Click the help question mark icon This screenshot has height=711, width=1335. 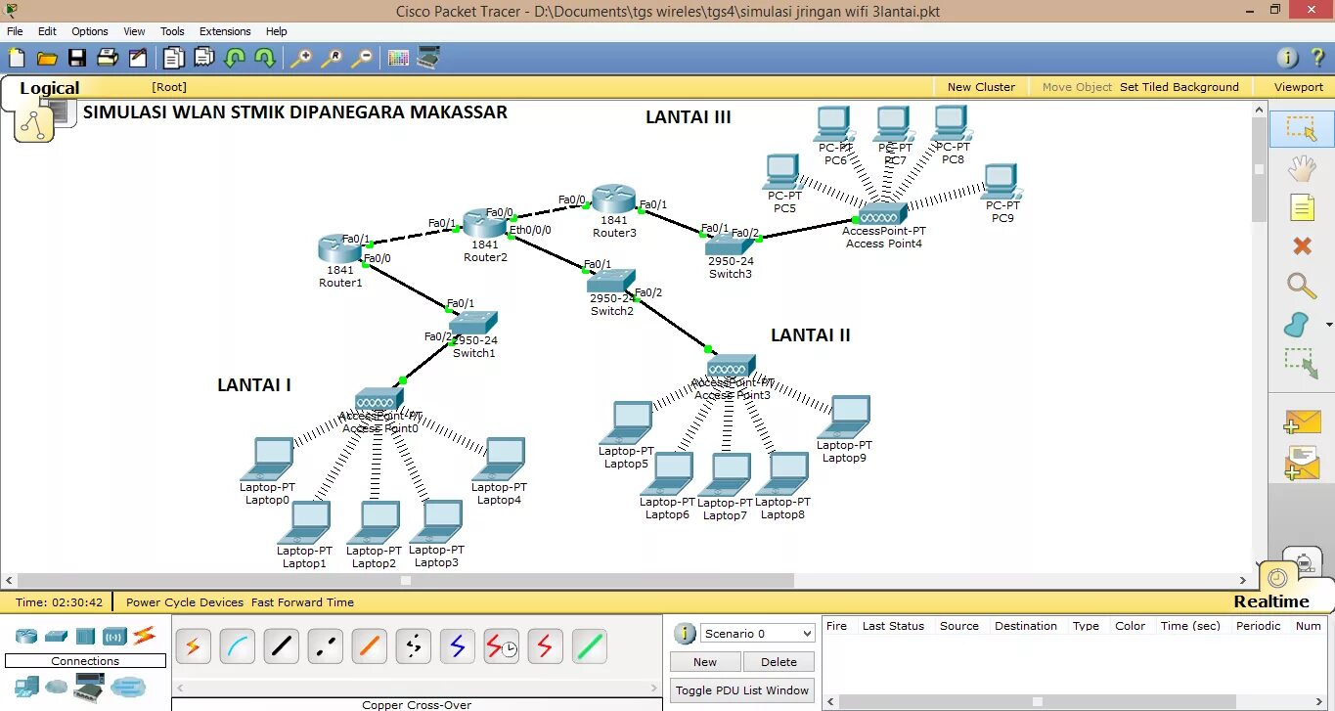pos(1316,58)
